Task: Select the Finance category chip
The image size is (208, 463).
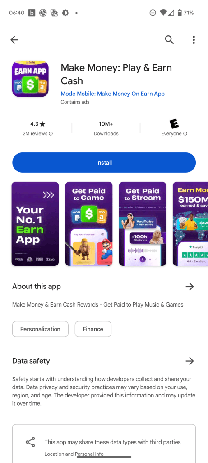Action: [x=93, y=329]
